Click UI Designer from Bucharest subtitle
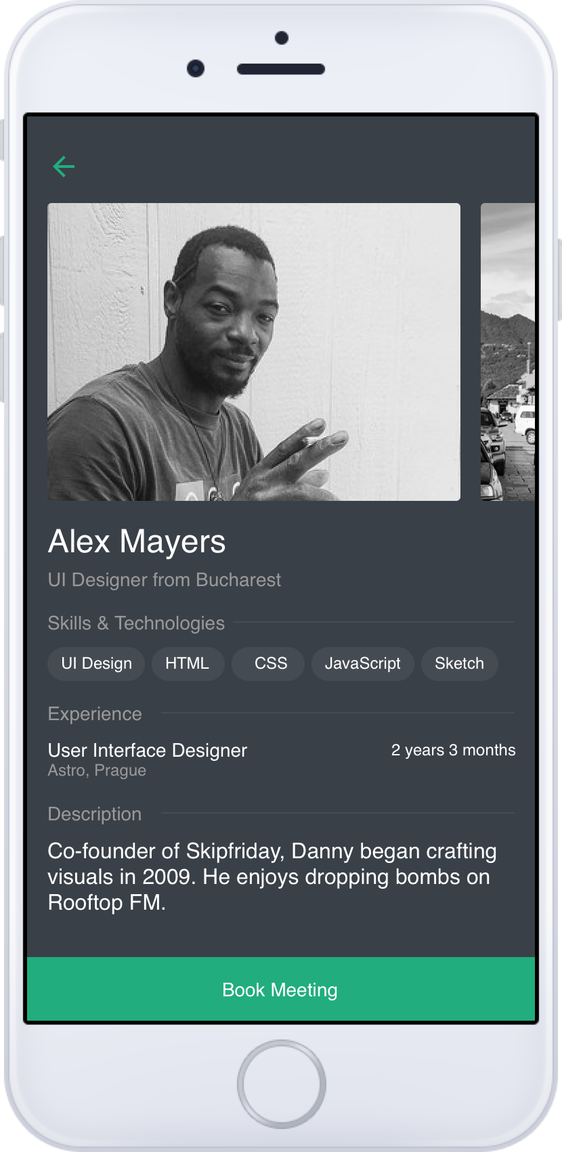 click(164, 580)
